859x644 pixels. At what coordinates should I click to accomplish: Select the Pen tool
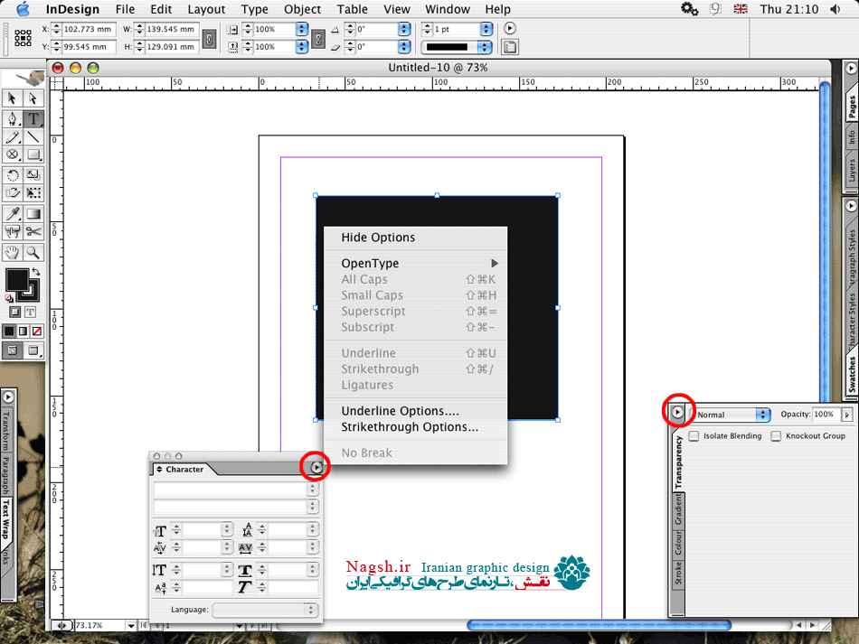coord(12,118)
